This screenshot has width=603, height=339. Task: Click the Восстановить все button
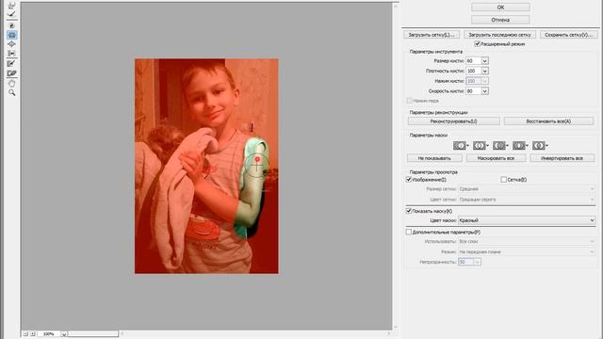tap(548, 121)
